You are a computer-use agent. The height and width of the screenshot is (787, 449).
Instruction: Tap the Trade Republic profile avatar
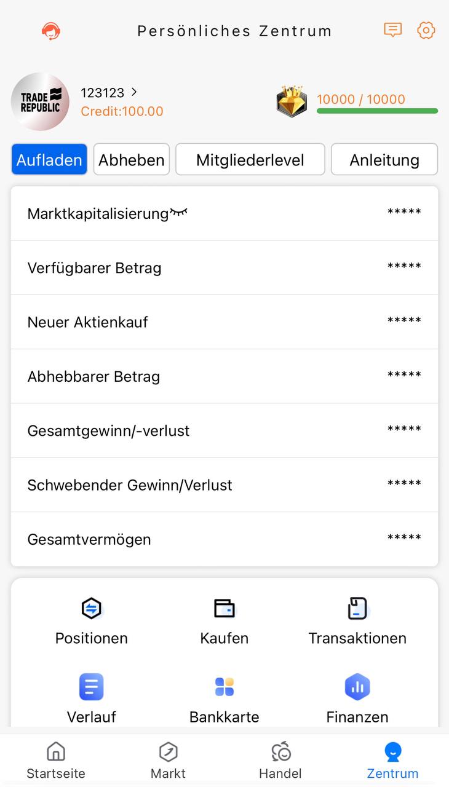click(x=41, y=101)
